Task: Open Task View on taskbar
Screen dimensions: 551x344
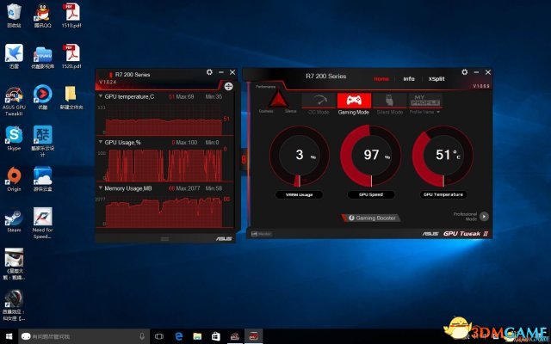Action: pyautogui.click(x=158, y=336)
